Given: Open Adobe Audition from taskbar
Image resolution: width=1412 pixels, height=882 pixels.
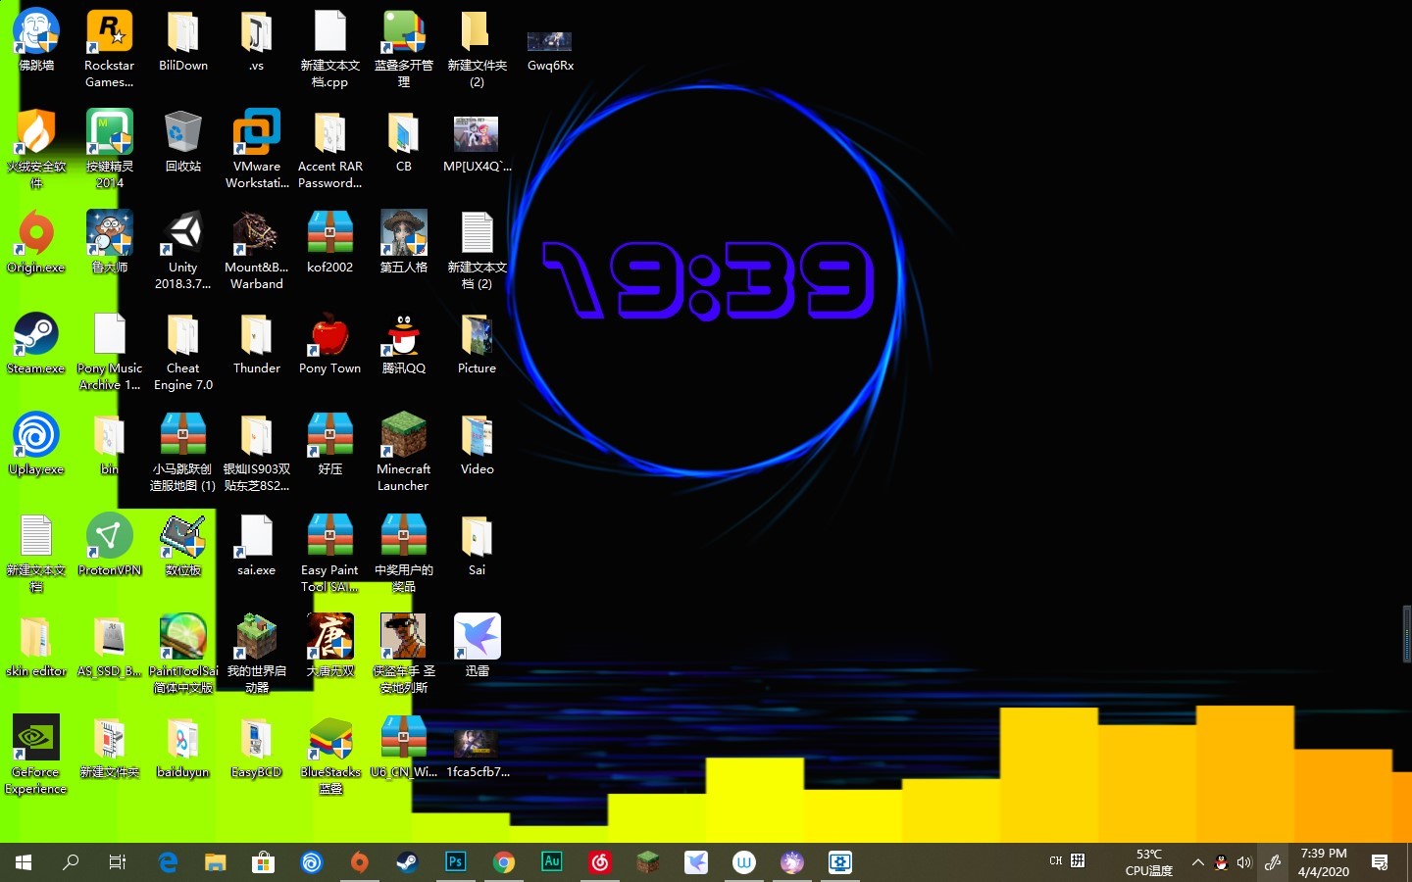Looking at the screenshot, I should pyautogui.click(x=552, y=862).
